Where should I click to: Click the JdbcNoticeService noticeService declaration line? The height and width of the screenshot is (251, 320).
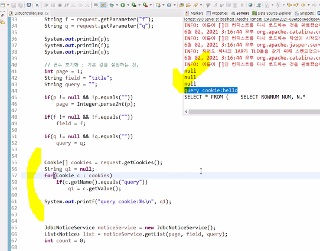[x=130, y=227]
